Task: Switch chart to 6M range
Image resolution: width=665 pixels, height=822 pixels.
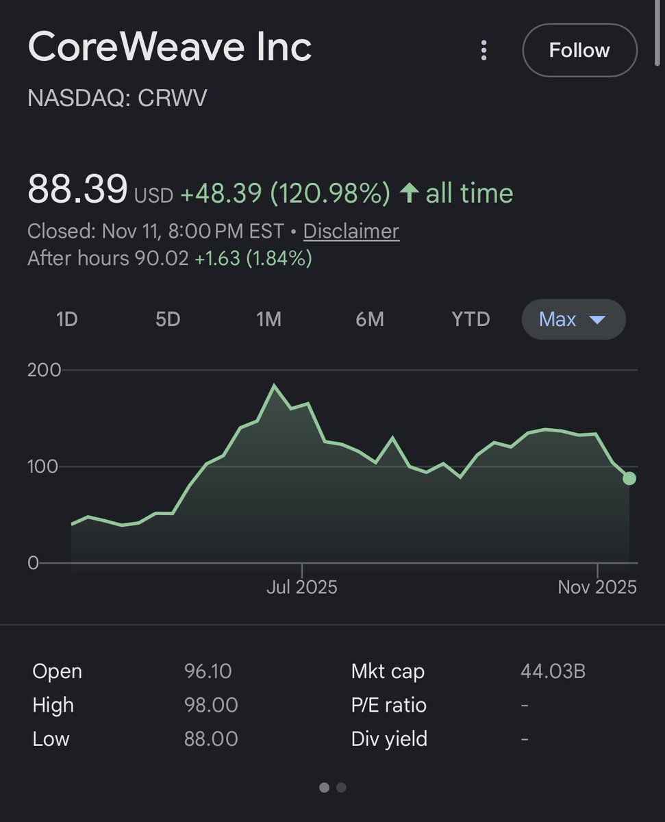Action: (370, 319)
